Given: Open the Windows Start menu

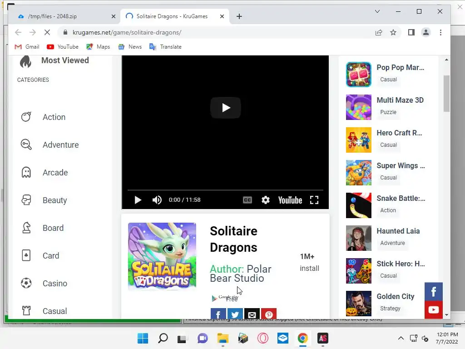Looking at the screenshot, I should (x=143, y=338).
